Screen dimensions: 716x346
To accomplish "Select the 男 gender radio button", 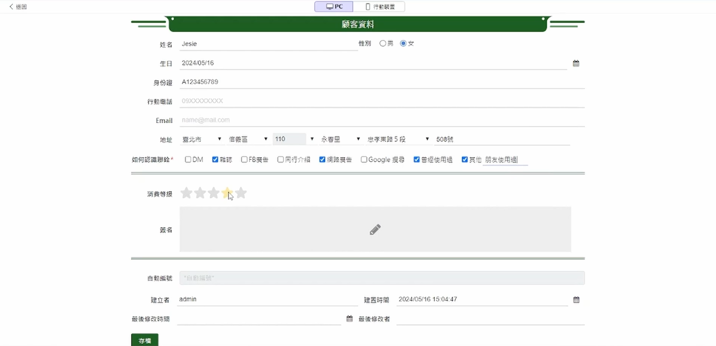I will coord(383,43).
